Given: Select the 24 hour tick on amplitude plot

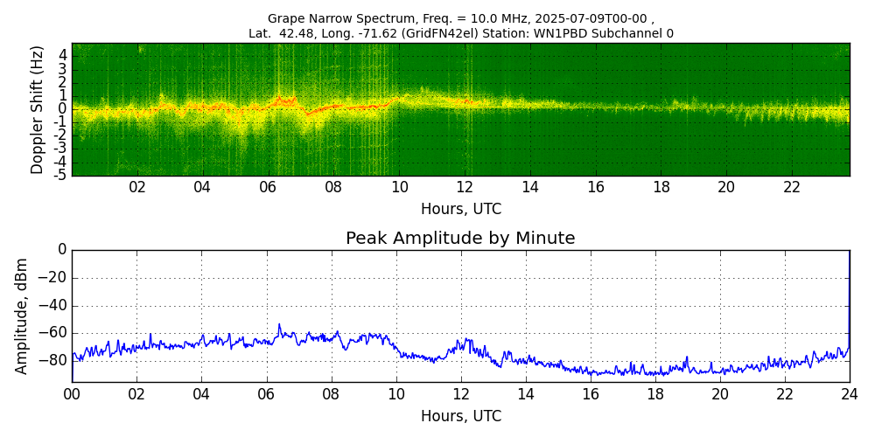Looking at the screenshot, I should [x=849, y=394].
